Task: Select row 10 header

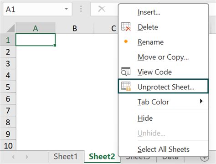Action: (x=8, y=145)
